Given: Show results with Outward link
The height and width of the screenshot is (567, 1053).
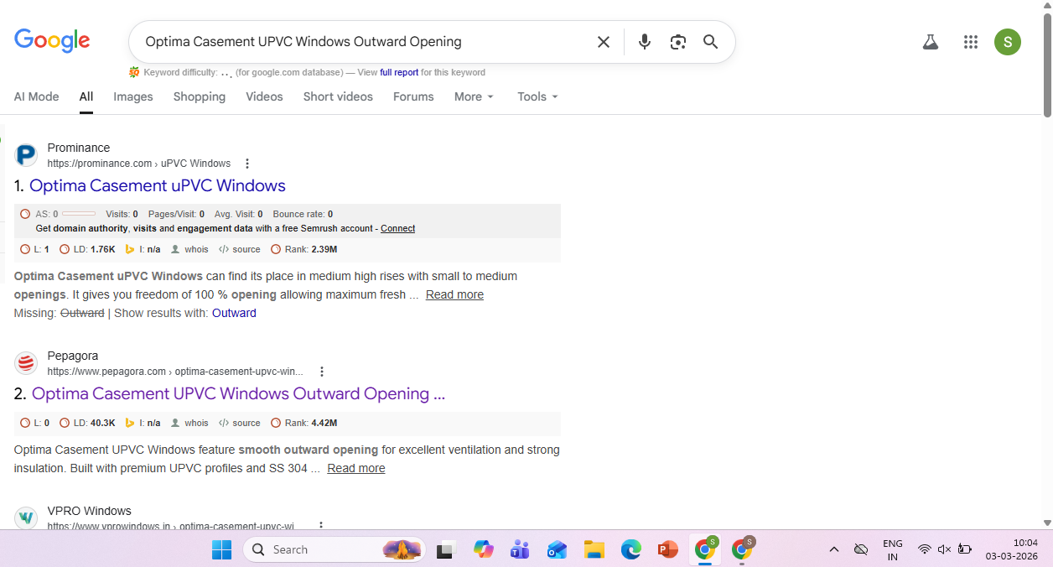Looking at the screenshot, I should tap(234, 313).
